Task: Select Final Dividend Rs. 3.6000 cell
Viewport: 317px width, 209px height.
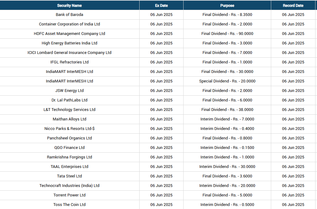Action: tap(227, 176)
